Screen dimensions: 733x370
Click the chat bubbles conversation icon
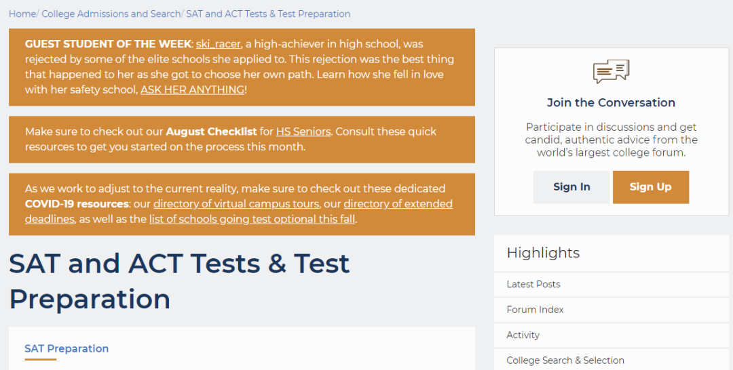click(611, 71)
